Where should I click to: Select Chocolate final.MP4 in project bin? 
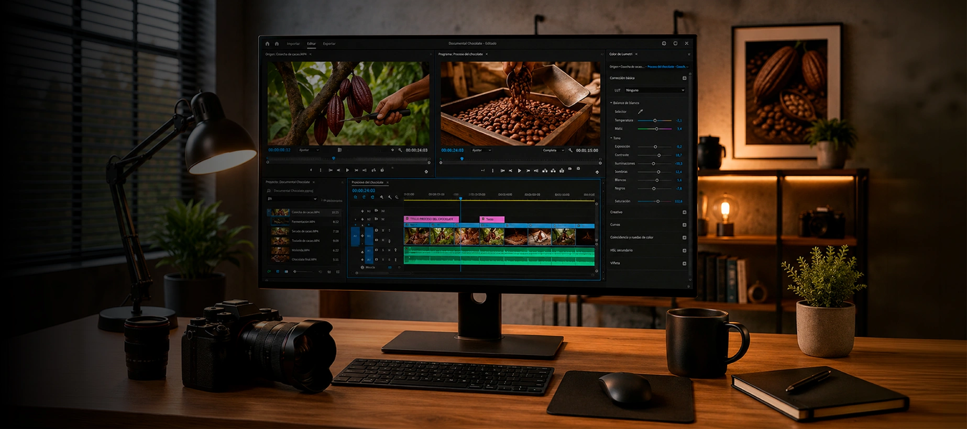click(303, 259)
